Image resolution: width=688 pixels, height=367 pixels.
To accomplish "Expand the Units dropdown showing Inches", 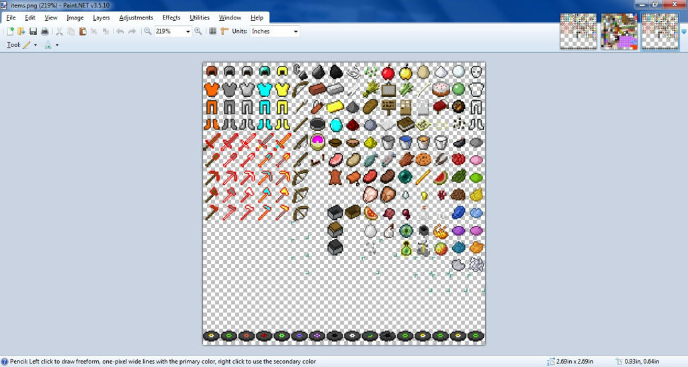I will (x=295, y=32).
